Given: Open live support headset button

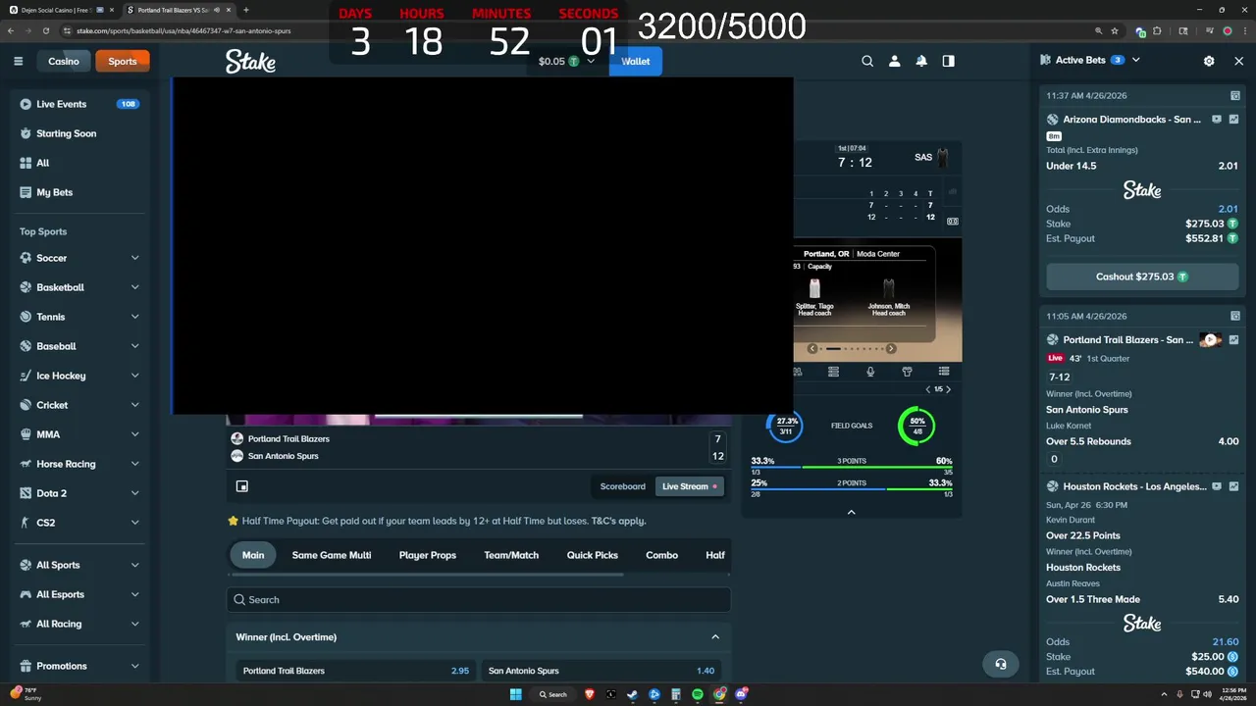Looking at the screenshot, I should pyautogui.click(x=1000, y=664).
